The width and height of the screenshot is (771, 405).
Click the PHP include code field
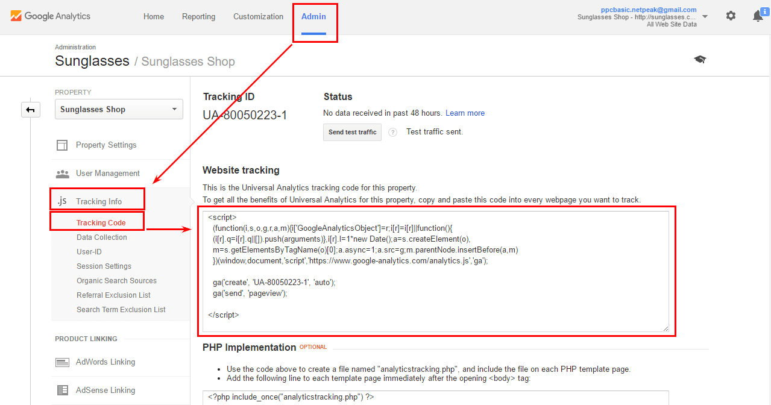[x=436, y=397]
